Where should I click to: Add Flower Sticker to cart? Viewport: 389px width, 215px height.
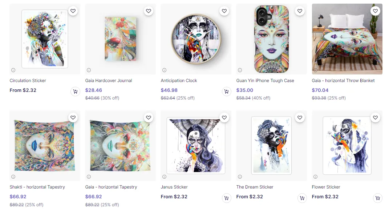pos(377,198)
